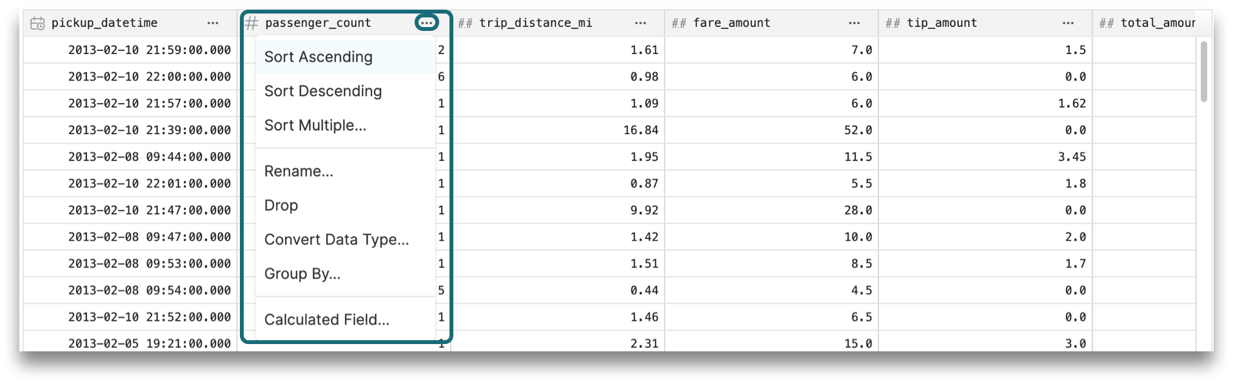This screenshot has height=384, width=1233.
Task: Click the tip_amount decimal type icon
Action: click(893, 23)
